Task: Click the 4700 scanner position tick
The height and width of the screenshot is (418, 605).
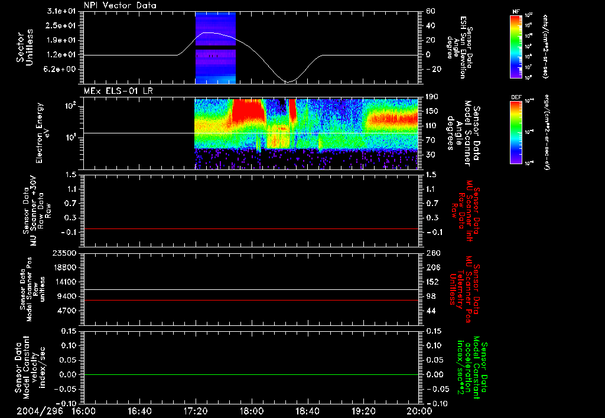Action: [67, 311]
